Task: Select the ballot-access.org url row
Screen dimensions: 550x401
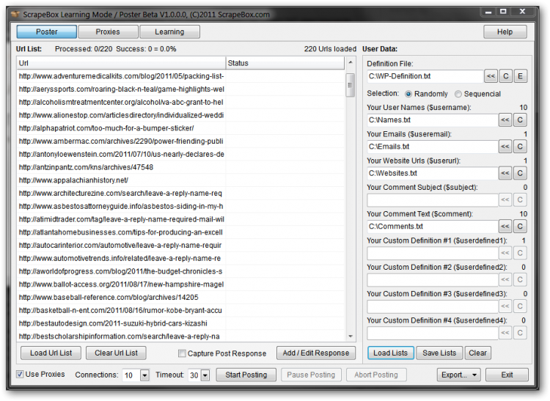Action: [x=180, y=284]
